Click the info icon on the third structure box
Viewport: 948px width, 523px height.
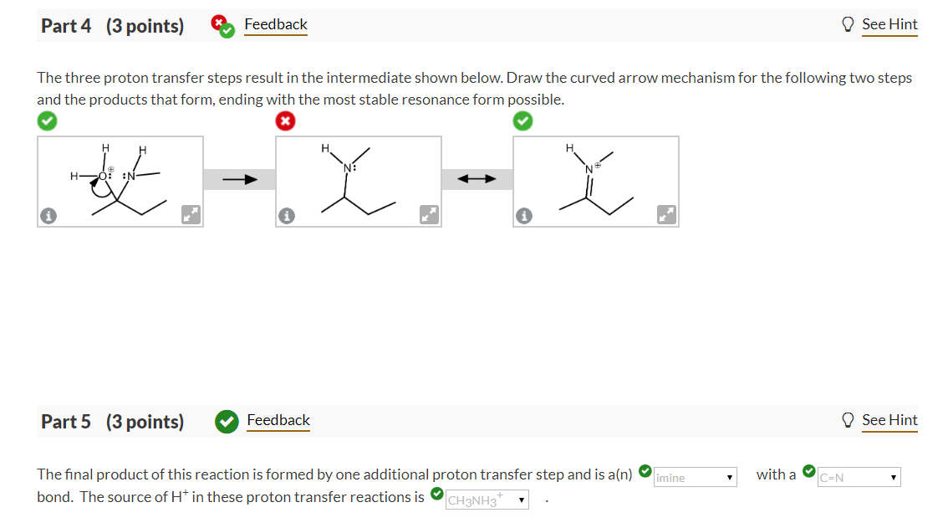[523, 216]
